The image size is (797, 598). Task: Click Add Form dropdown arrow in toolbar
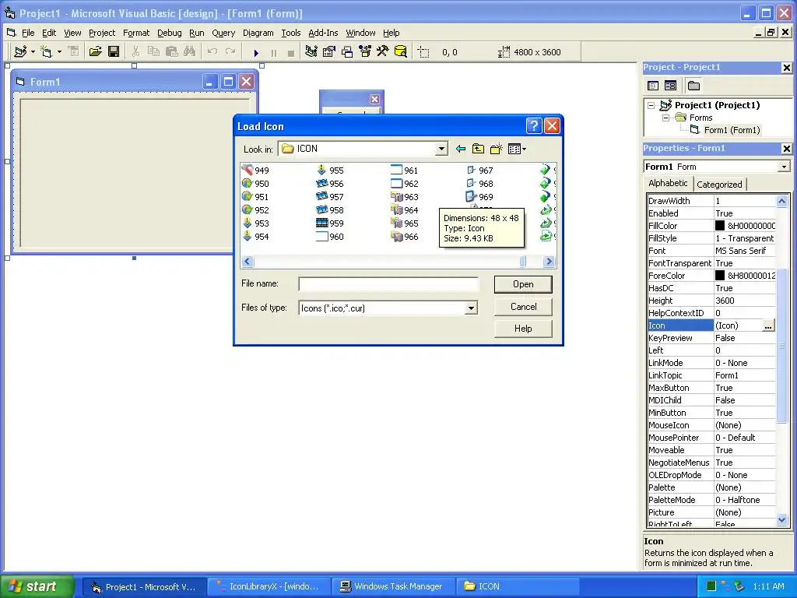pyautogui.click(x=59, y=52)
